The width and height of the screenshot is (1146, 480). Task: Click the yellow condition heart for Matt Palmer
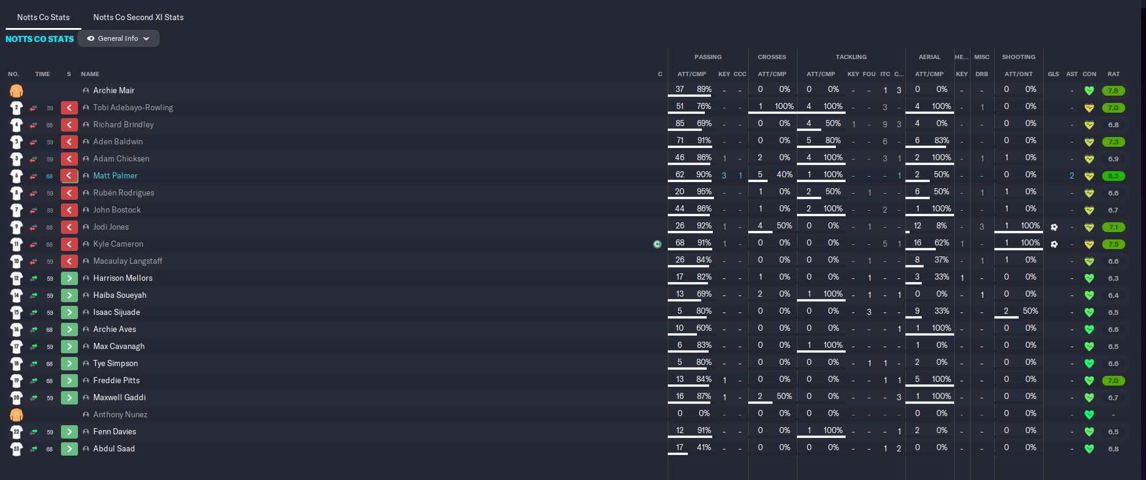coord(1089,176)
